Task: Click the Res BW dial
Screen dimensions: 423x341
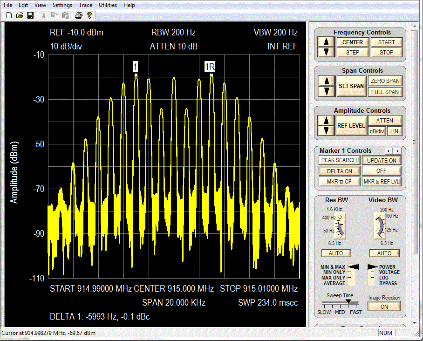Action: point(341,225)
